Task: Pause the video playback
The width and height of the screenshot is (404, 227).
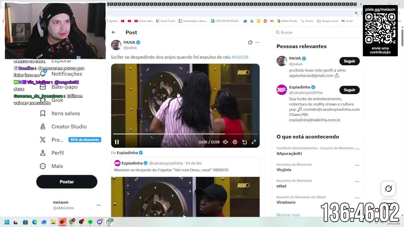Action: pyautogui.click(x=117, y=142)
